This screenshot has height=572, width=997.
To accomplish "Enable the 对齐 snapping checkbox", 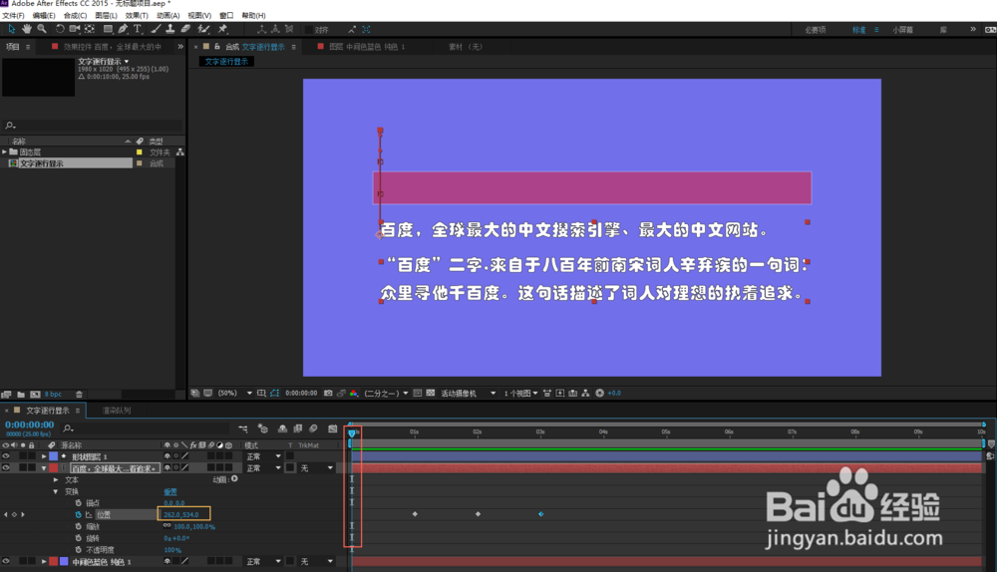I will [x=308, y=30].
